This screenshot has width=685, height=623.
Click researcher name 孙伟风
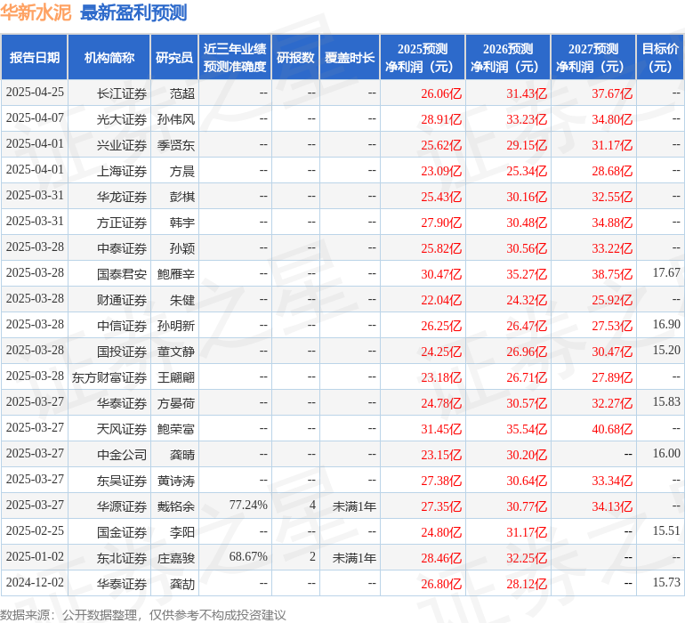[x=176, y=119]
